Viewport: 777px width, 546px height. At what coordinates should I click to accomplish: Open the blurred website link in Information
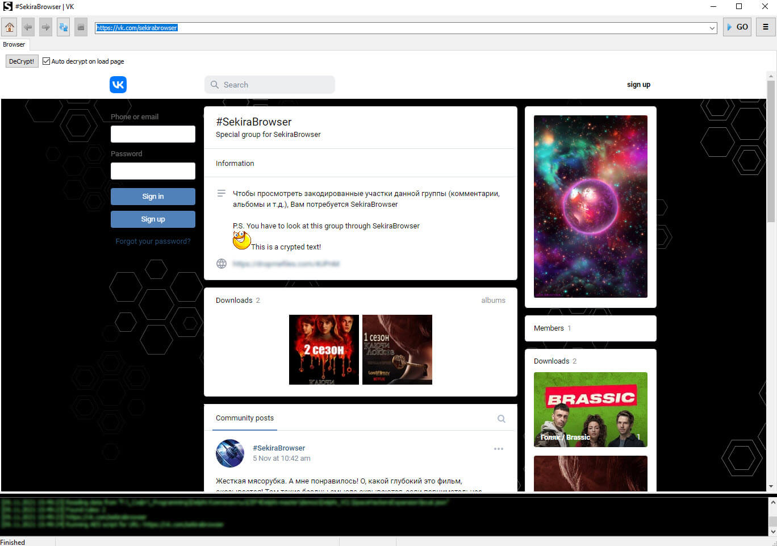(286, 264)
